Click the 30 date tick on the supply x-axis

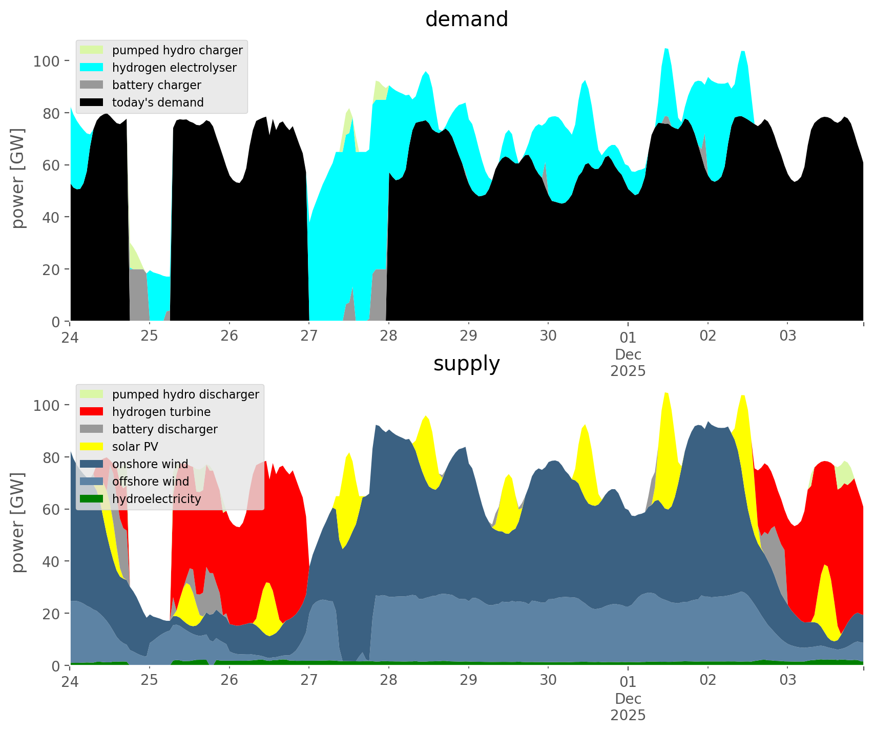pos(548,680)
